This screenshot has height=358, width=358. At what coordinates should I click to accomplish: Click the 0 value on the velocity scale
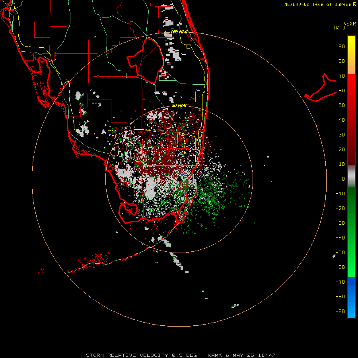pos(343,179)
